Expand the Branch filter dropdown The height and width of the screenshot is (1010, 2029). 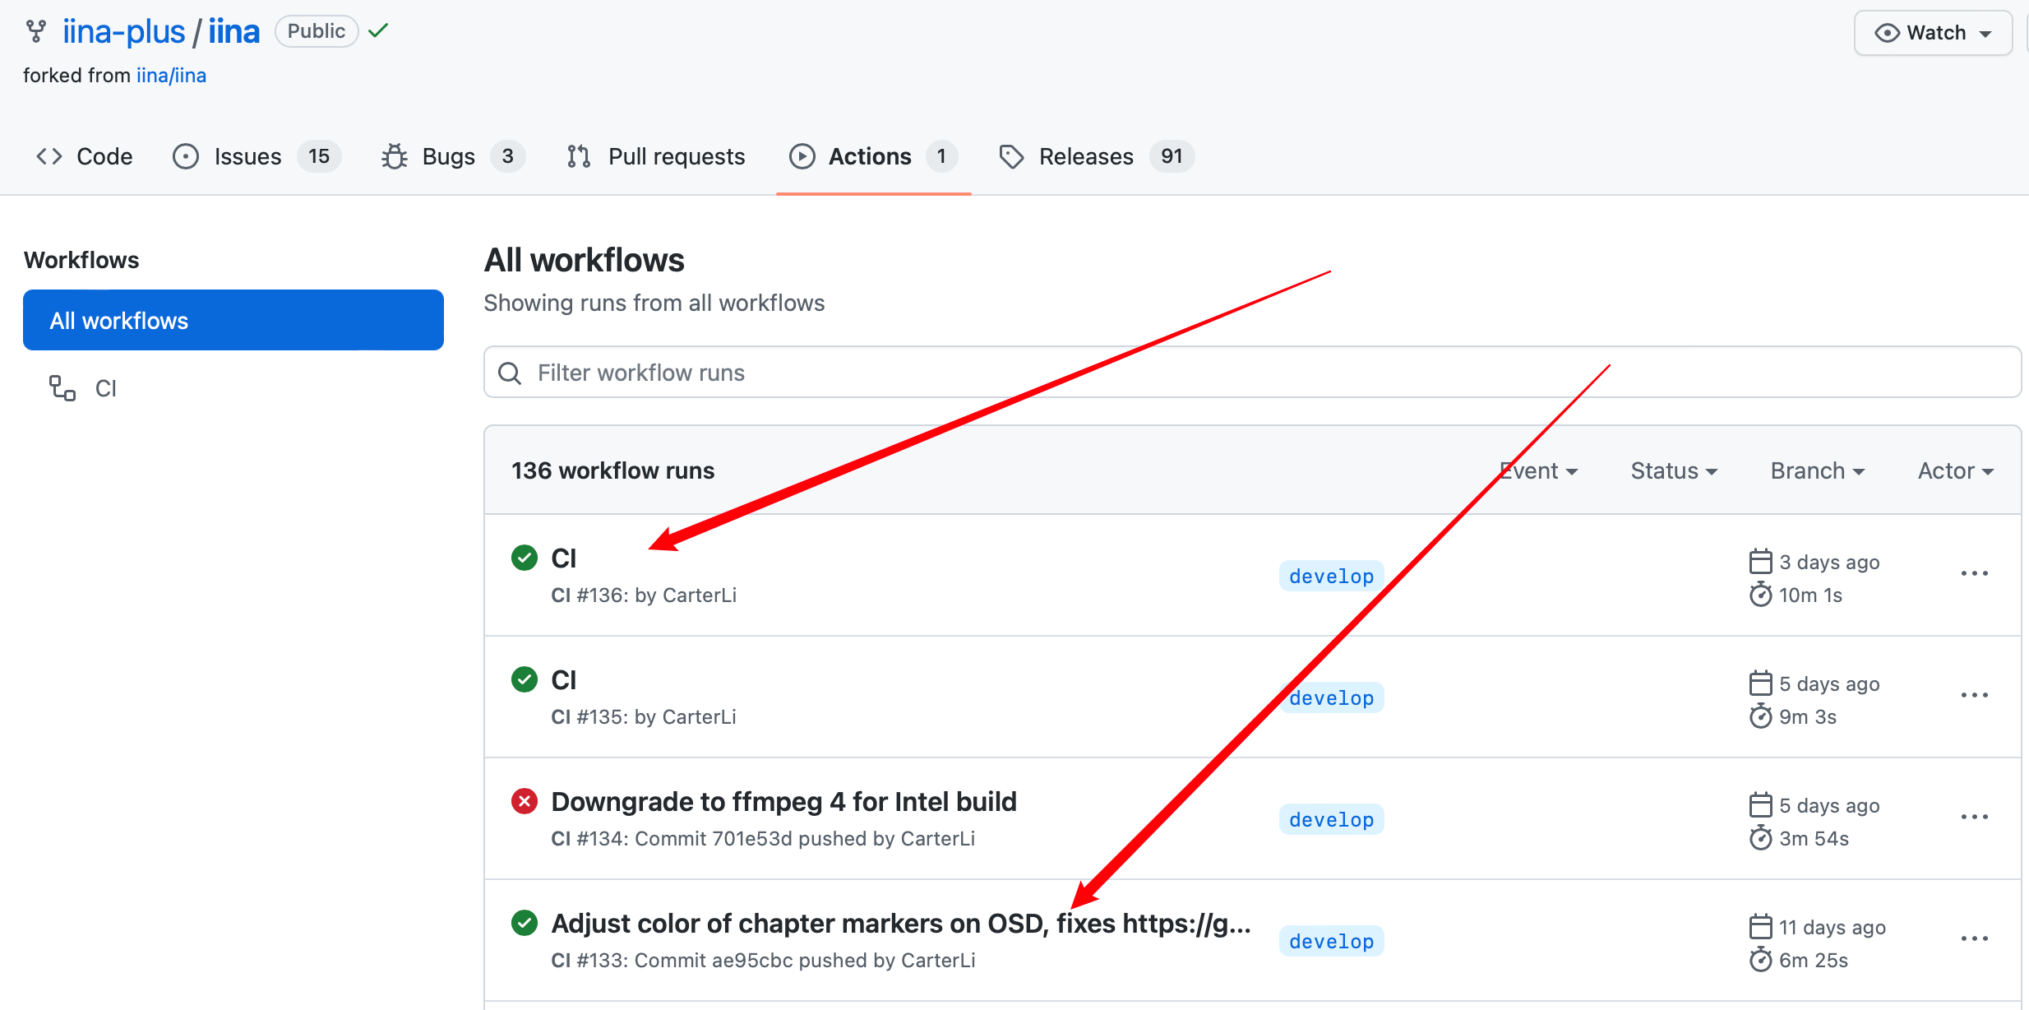click(x=1817, y=470)
